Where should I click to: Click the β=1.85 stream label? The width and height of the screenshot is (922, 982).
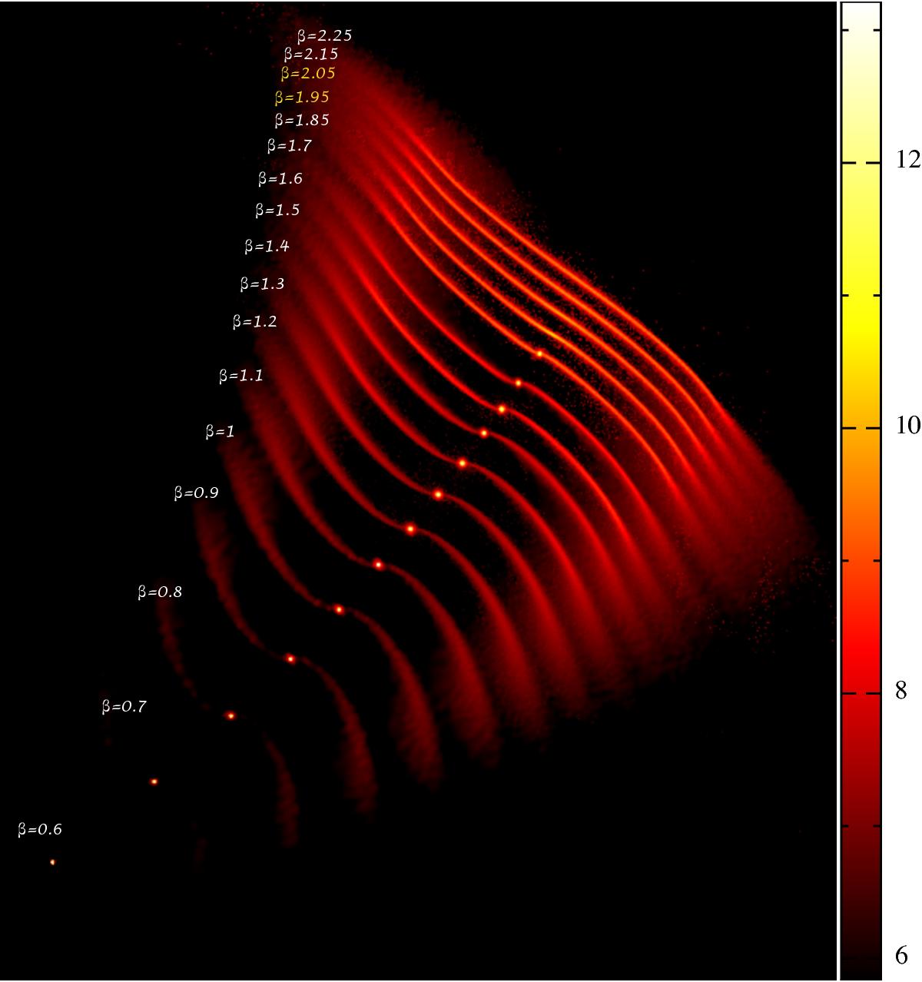(302, 121)
